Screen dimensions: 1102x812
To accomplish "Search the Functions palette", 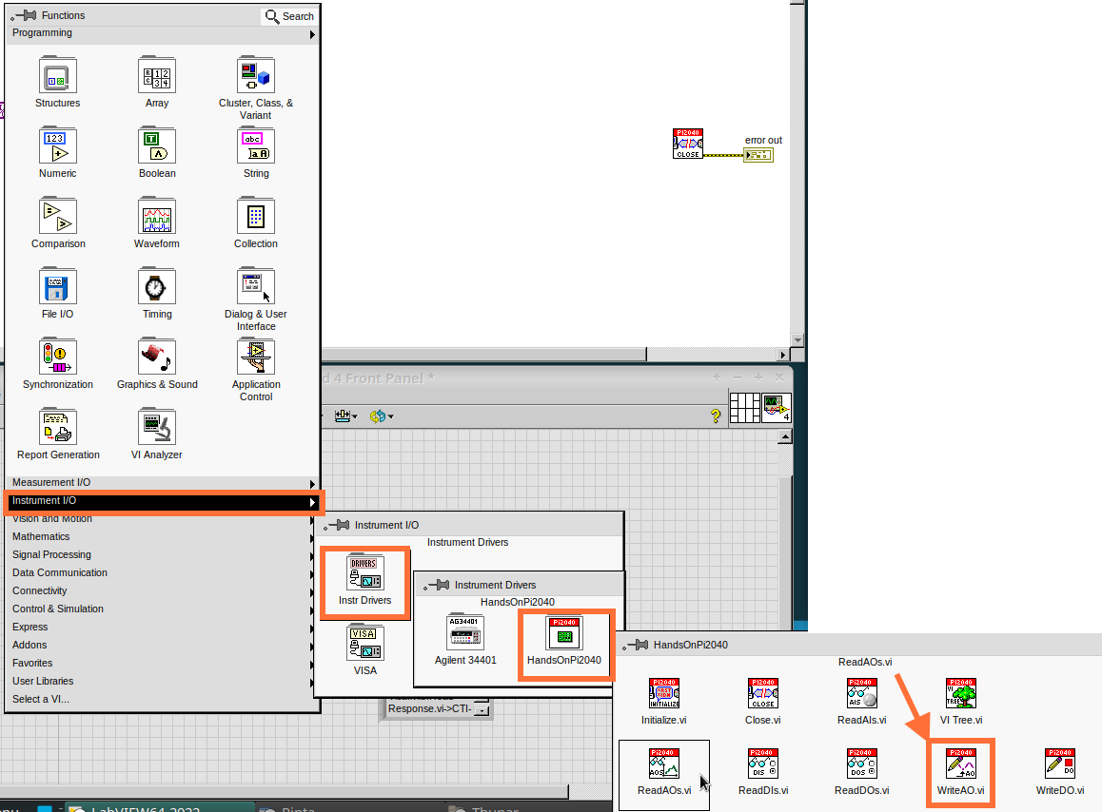I will pos(289,16).
